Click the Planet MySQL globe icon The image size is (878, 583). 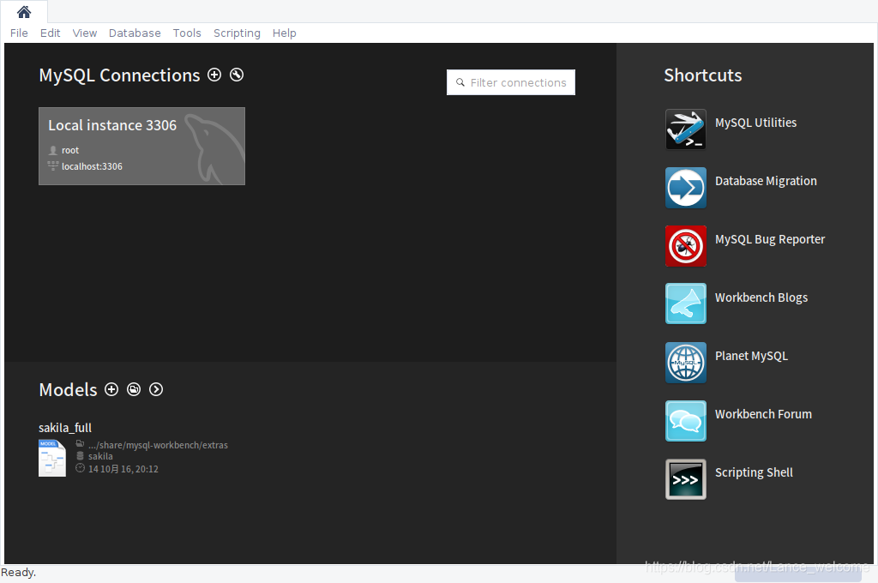point(685,363)
